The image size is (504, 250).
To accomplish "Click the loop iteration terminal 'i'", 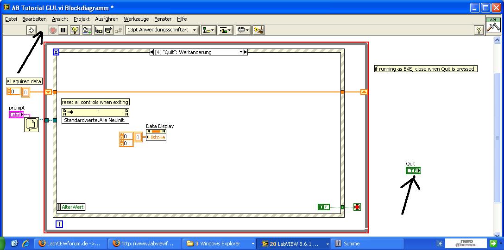I will (x=59, y=224).
